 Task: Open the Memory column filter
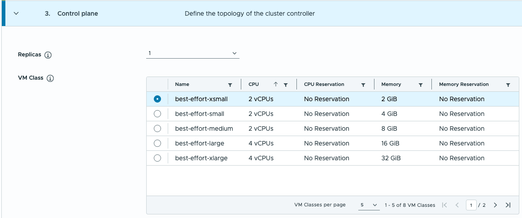pos(421,85)
